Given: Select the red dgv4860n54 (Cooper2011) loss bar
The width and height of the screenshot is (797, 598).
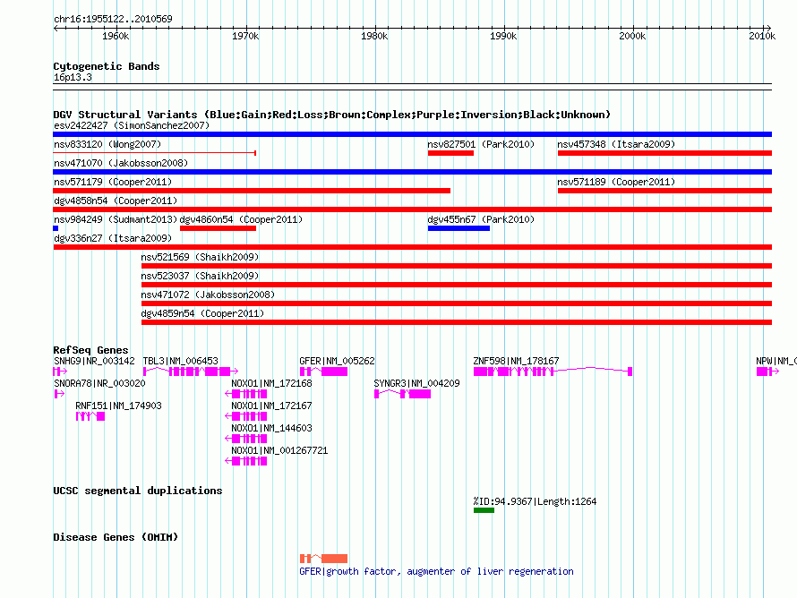Looking at the screenshot, I should 219,228.
